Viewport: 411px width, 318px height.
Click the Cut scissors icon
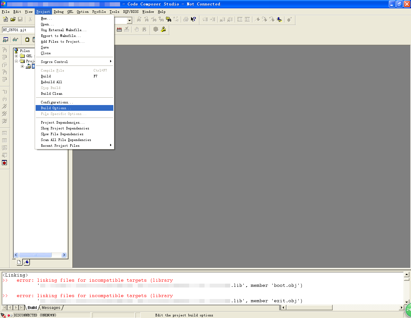[x=30, y=20]
